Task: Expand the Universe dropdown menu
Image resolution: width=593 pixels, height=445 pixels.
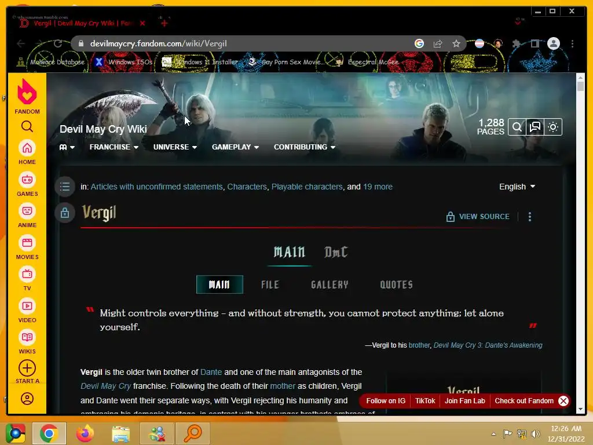Action: [175, 147]
